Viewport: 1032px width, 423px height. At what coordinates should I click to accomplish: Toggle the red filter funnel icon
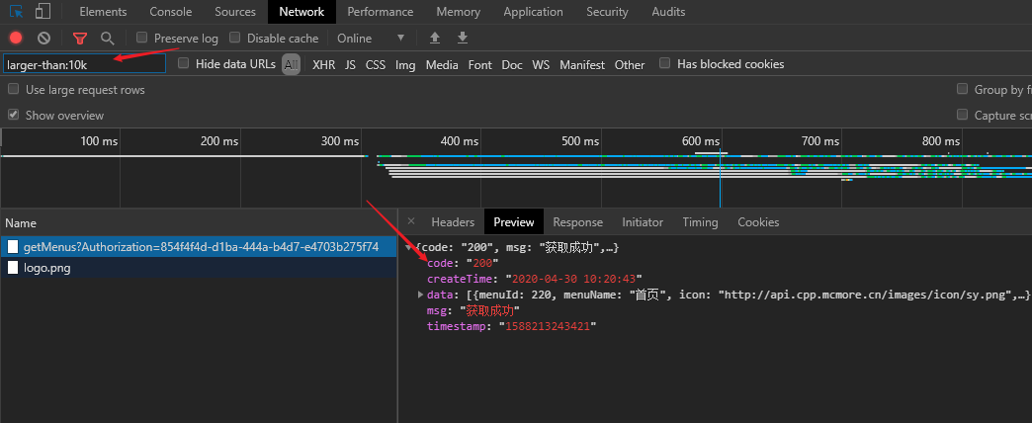[x=80, y=39]
